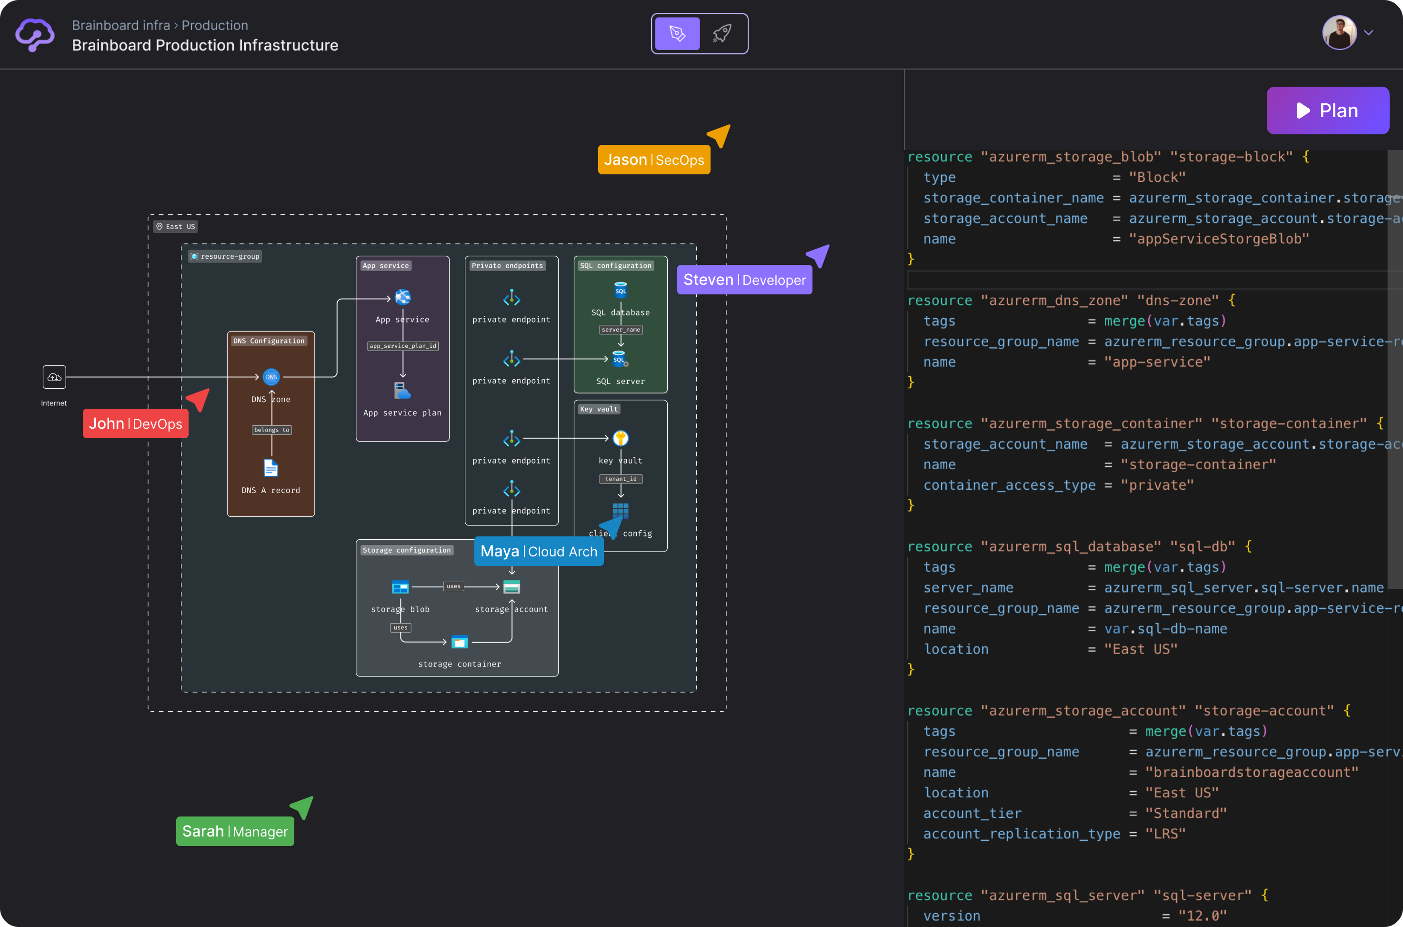Viewport: 1403px width, 927px height.
Task: Toggle the design pen tool mode
Action: pos(676,34)
